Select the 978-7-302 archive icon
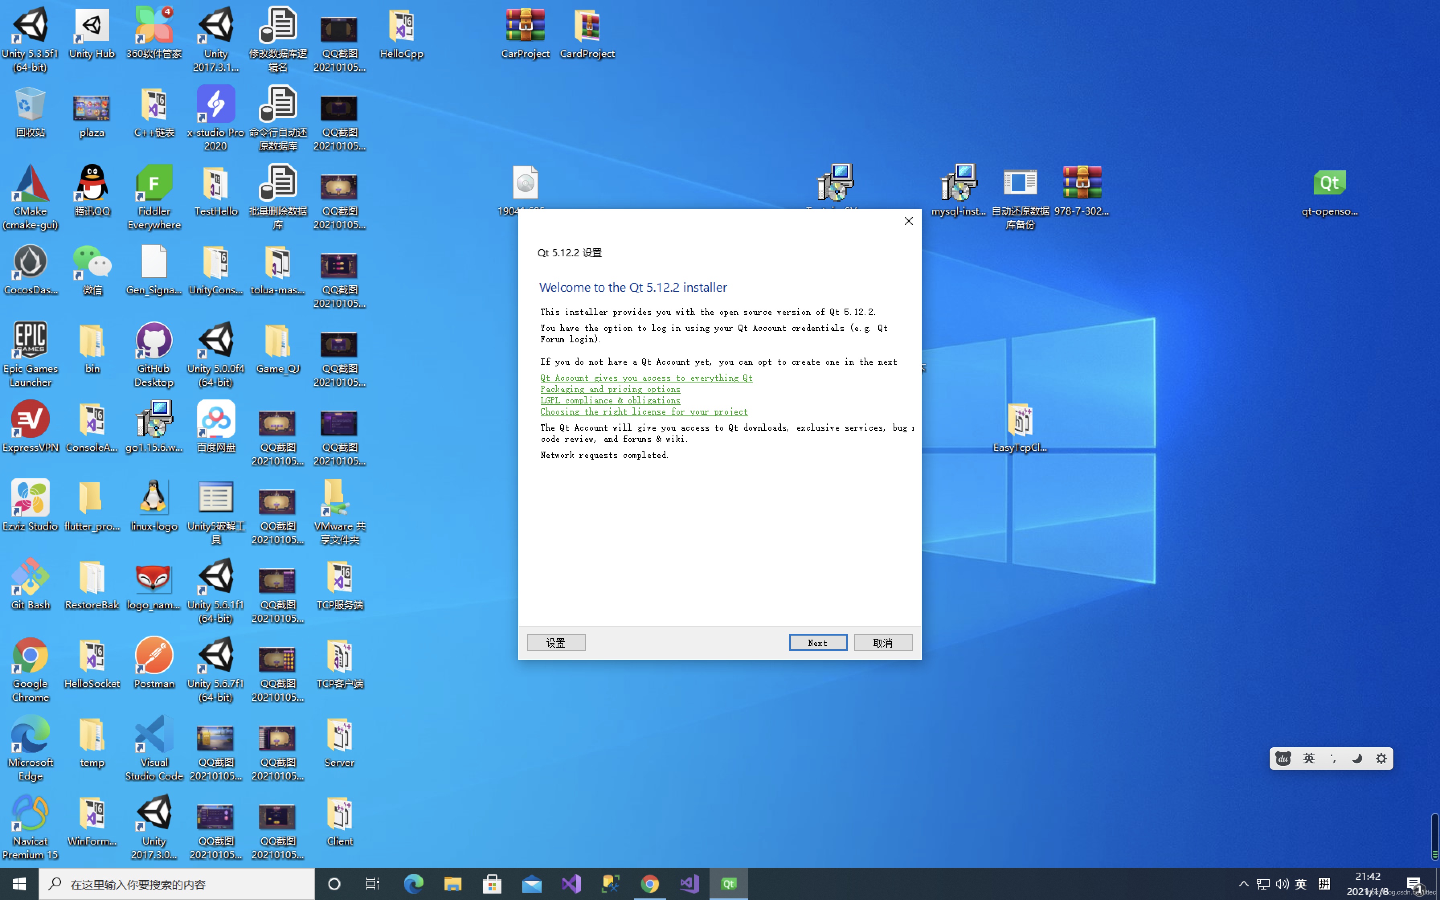The height and width of the screenshot is (900, 1440). point(1082,190)
